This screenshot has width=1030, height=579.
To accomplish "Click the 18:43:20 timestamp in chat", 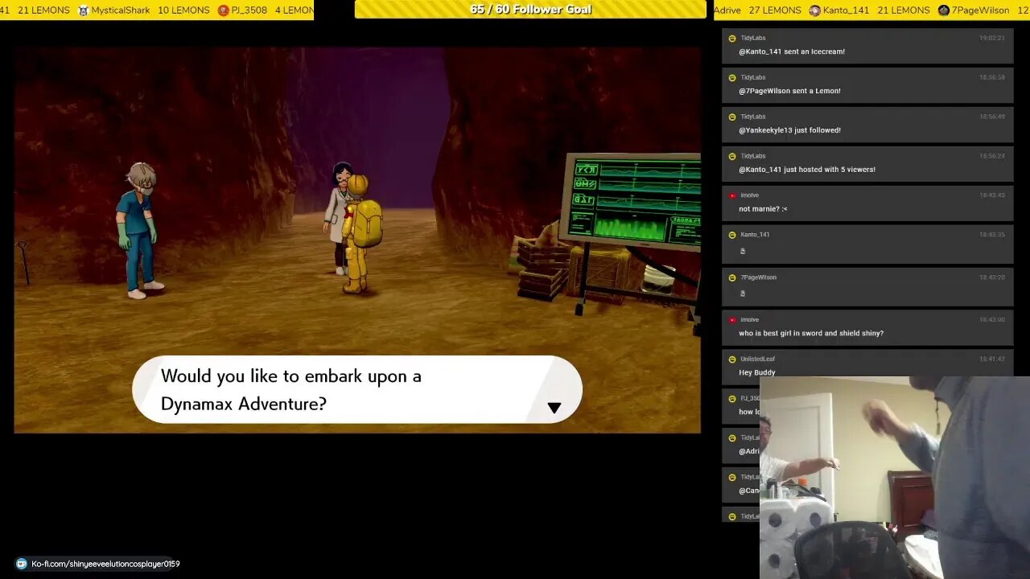I will tap(991, 277).
